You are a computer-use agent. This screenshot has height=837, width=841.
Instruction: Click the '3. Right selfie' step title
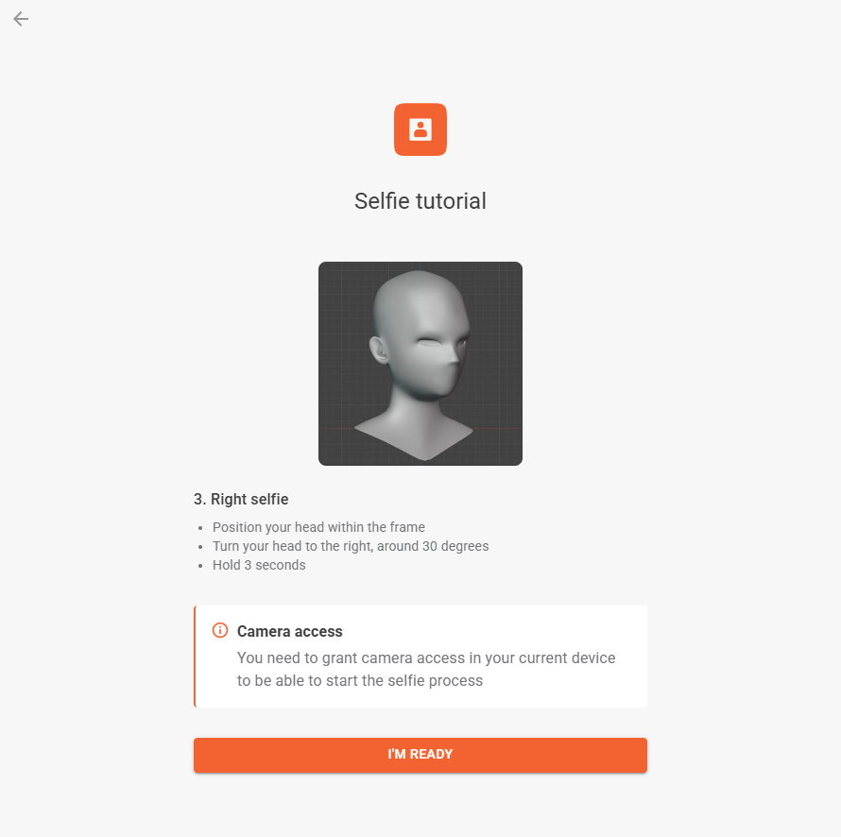241,499
